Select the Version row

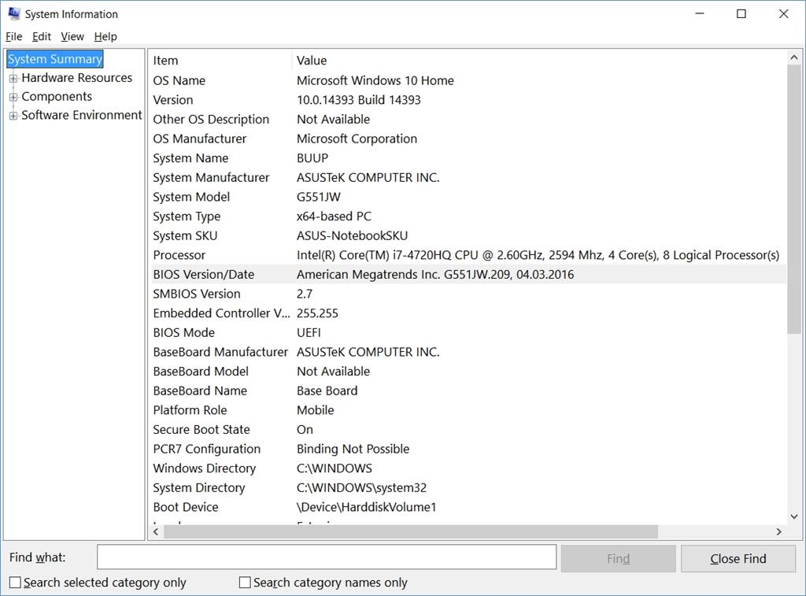[x=468, y=100]
